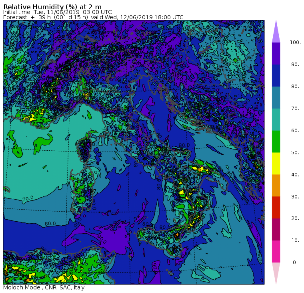The height and width of the screenshot is (293, 304).
Task: Click the "60." colorbar label
Action: click(x=295, y=131)
